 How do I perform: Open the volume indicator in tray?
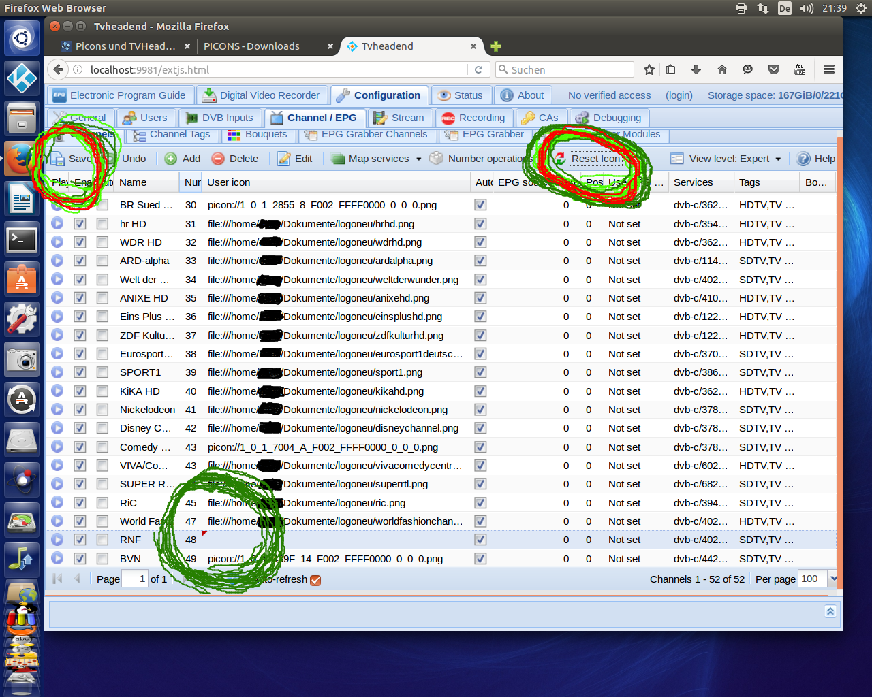click(x=807, y=8)
